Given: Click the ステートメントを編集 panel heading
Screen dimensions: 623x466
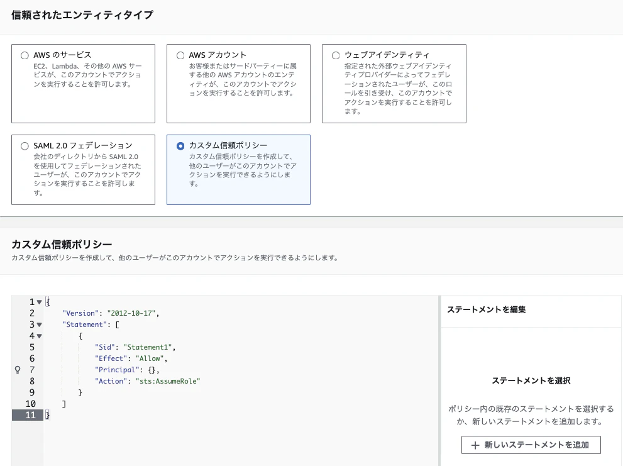Looking at the screenshot, I should click(487, 310).
